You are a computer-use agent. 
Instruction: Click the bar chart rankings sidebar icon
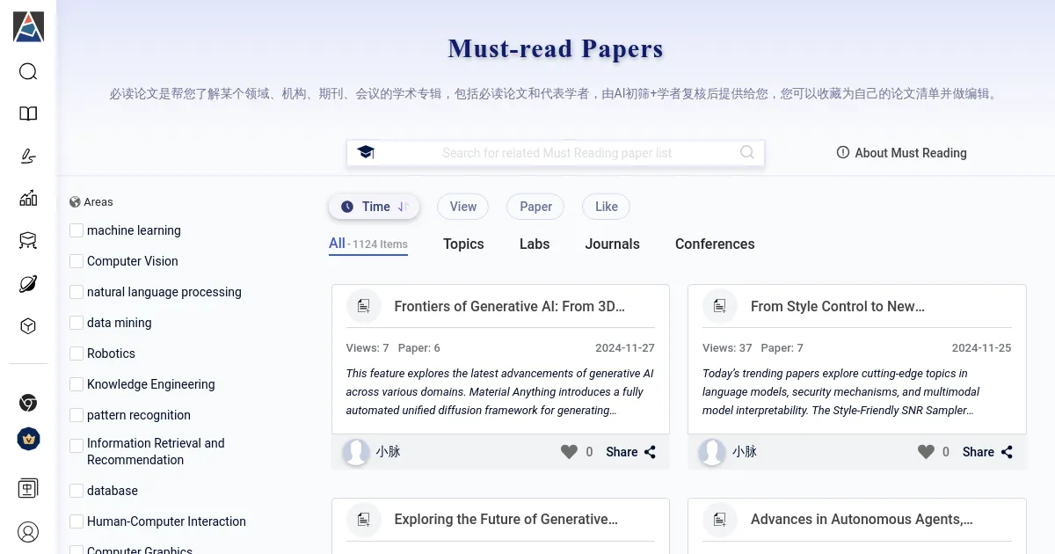(28, 198)
